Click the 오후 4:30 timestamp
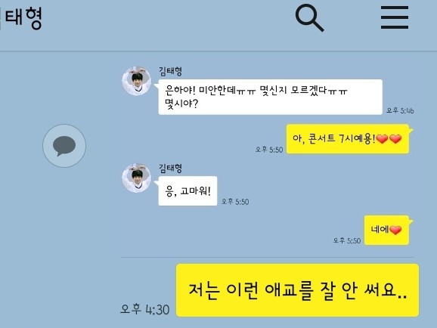The height and width of the screenshot is (328, 437). [x=144, y=309]
